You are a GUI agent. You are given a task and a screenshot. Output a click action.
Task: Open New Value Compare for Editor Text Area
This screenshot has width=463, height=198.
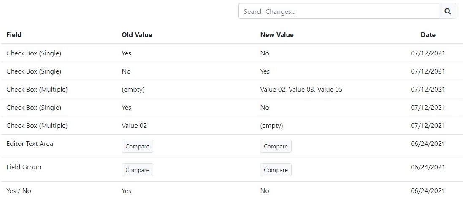point(276,146)
